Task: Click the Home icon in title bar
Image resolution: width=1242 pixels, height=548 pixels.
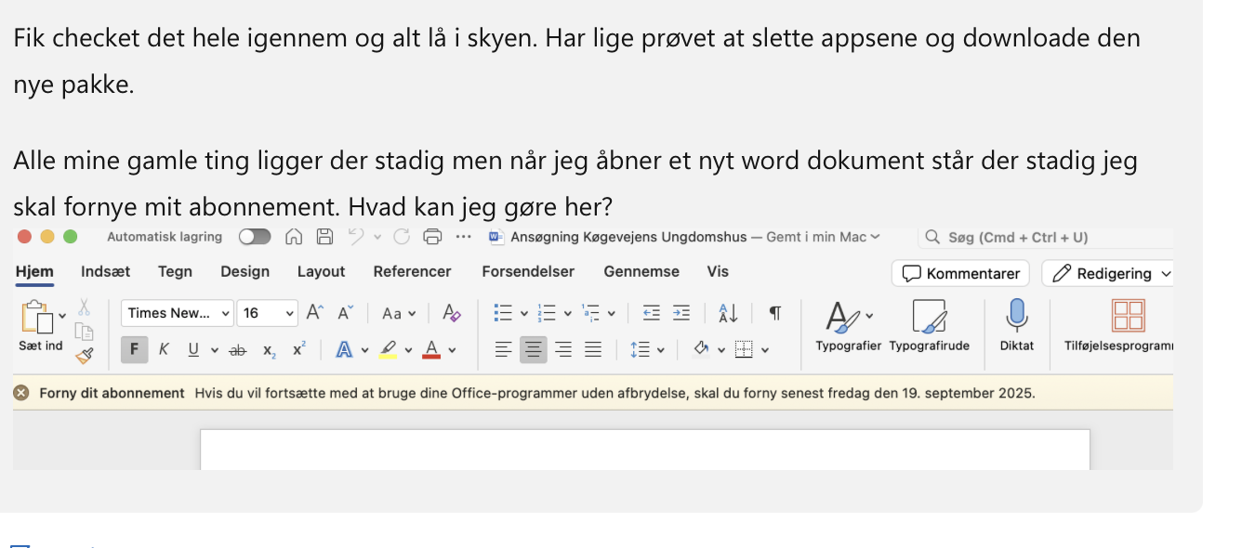Action: (294, 237)
